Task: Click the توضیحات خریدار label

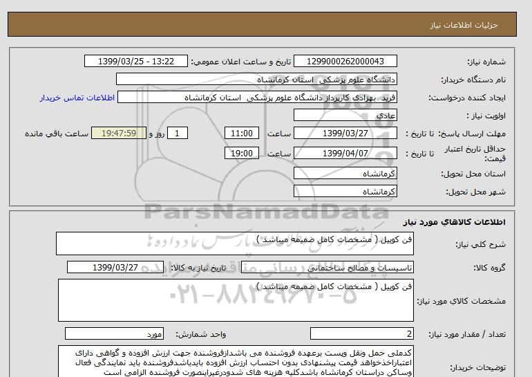Action: point(477,367)
